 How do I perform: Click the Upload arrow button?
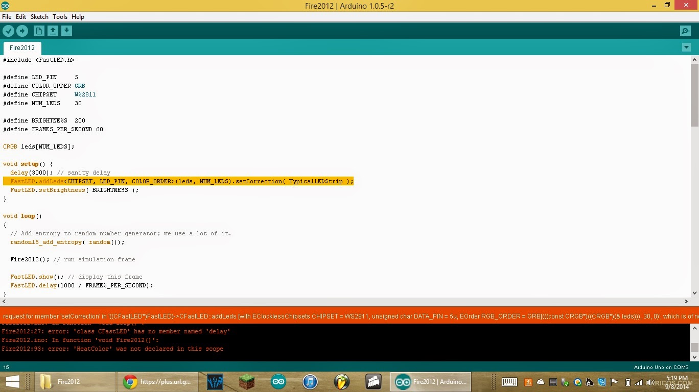[22, 31]
